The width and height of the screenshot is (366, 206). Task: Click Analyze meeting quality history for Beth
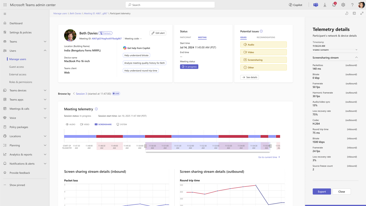pyautogui.click(x=144, y=63)
